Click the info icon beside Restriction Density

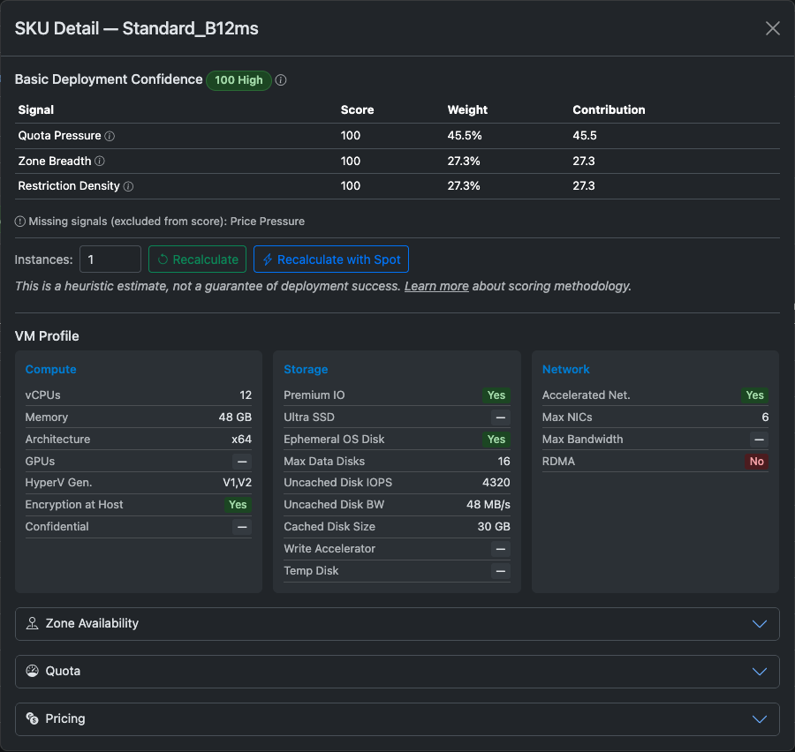tap(129, 186)
